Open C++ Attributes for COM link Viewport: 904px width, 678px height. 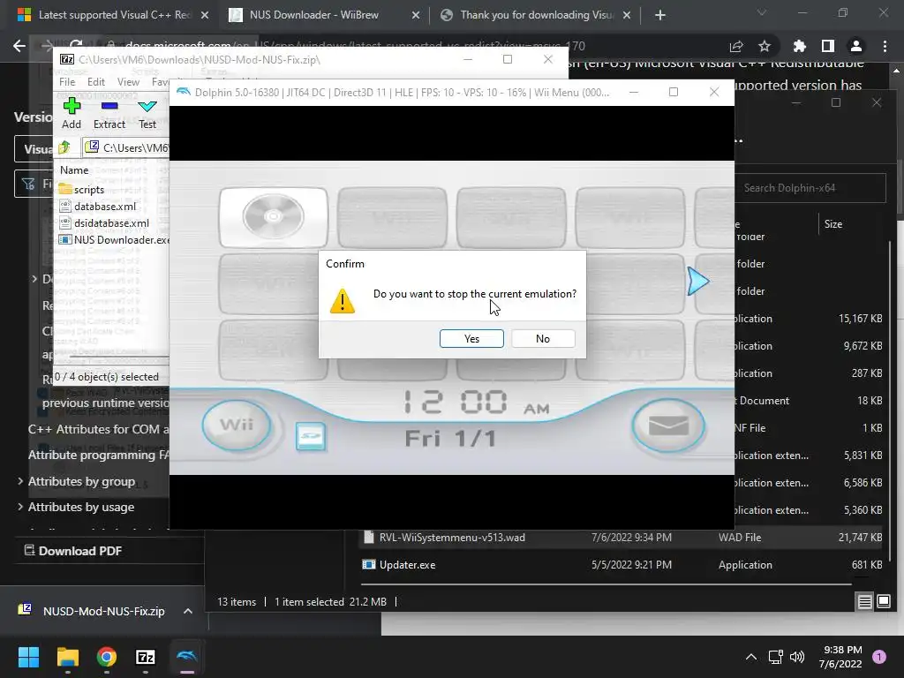pos(98,429)
